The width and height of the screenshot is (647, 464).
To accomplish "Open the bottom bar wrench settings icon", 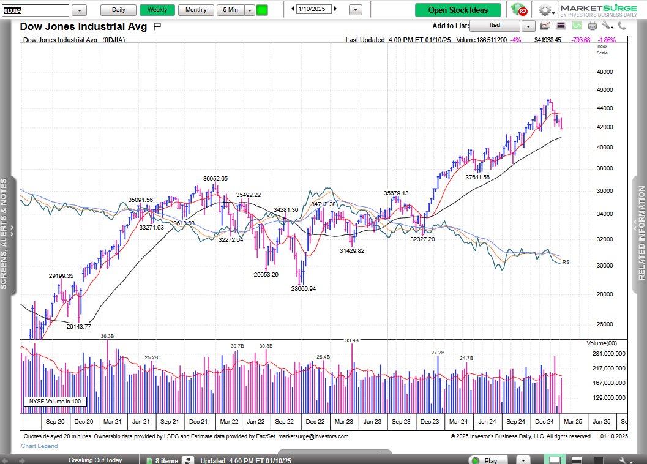I will [623, 460].
